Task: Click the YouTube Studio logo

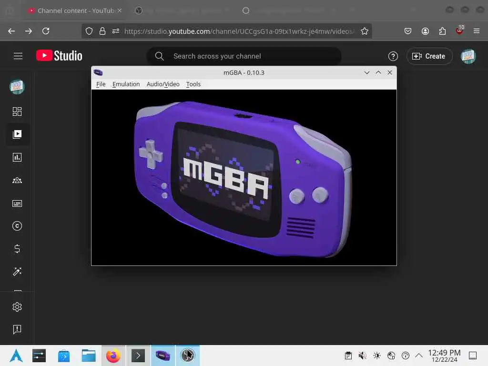Action: click(59, 56)
